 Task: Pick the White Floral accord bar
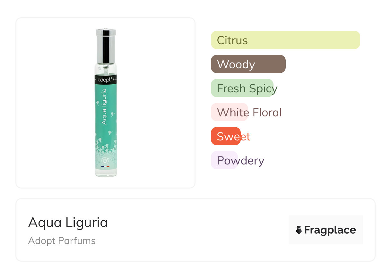point(230,112)
